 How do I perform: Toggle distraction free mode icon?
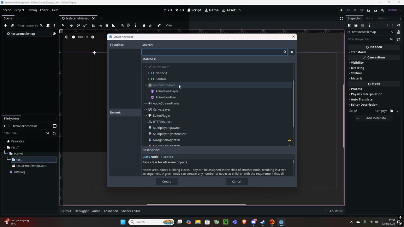click(x=342, y=18)
